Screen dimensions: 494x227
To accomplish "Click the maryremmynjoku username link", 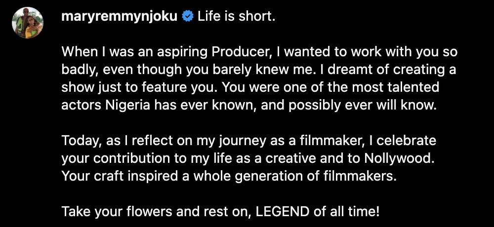I will [x=119, y=17].
